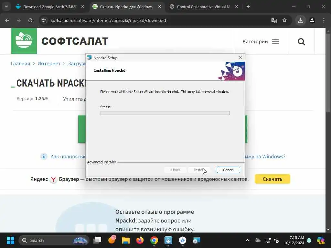331x248 pixels.
Task: Click the yellow Скачать button
Action: pos(272,179)
